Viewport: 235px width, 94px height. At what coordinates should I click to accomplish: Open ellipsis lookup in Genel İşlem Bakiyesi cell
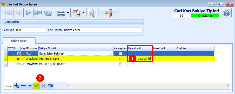pyautogui.click(x=111, y=53)
